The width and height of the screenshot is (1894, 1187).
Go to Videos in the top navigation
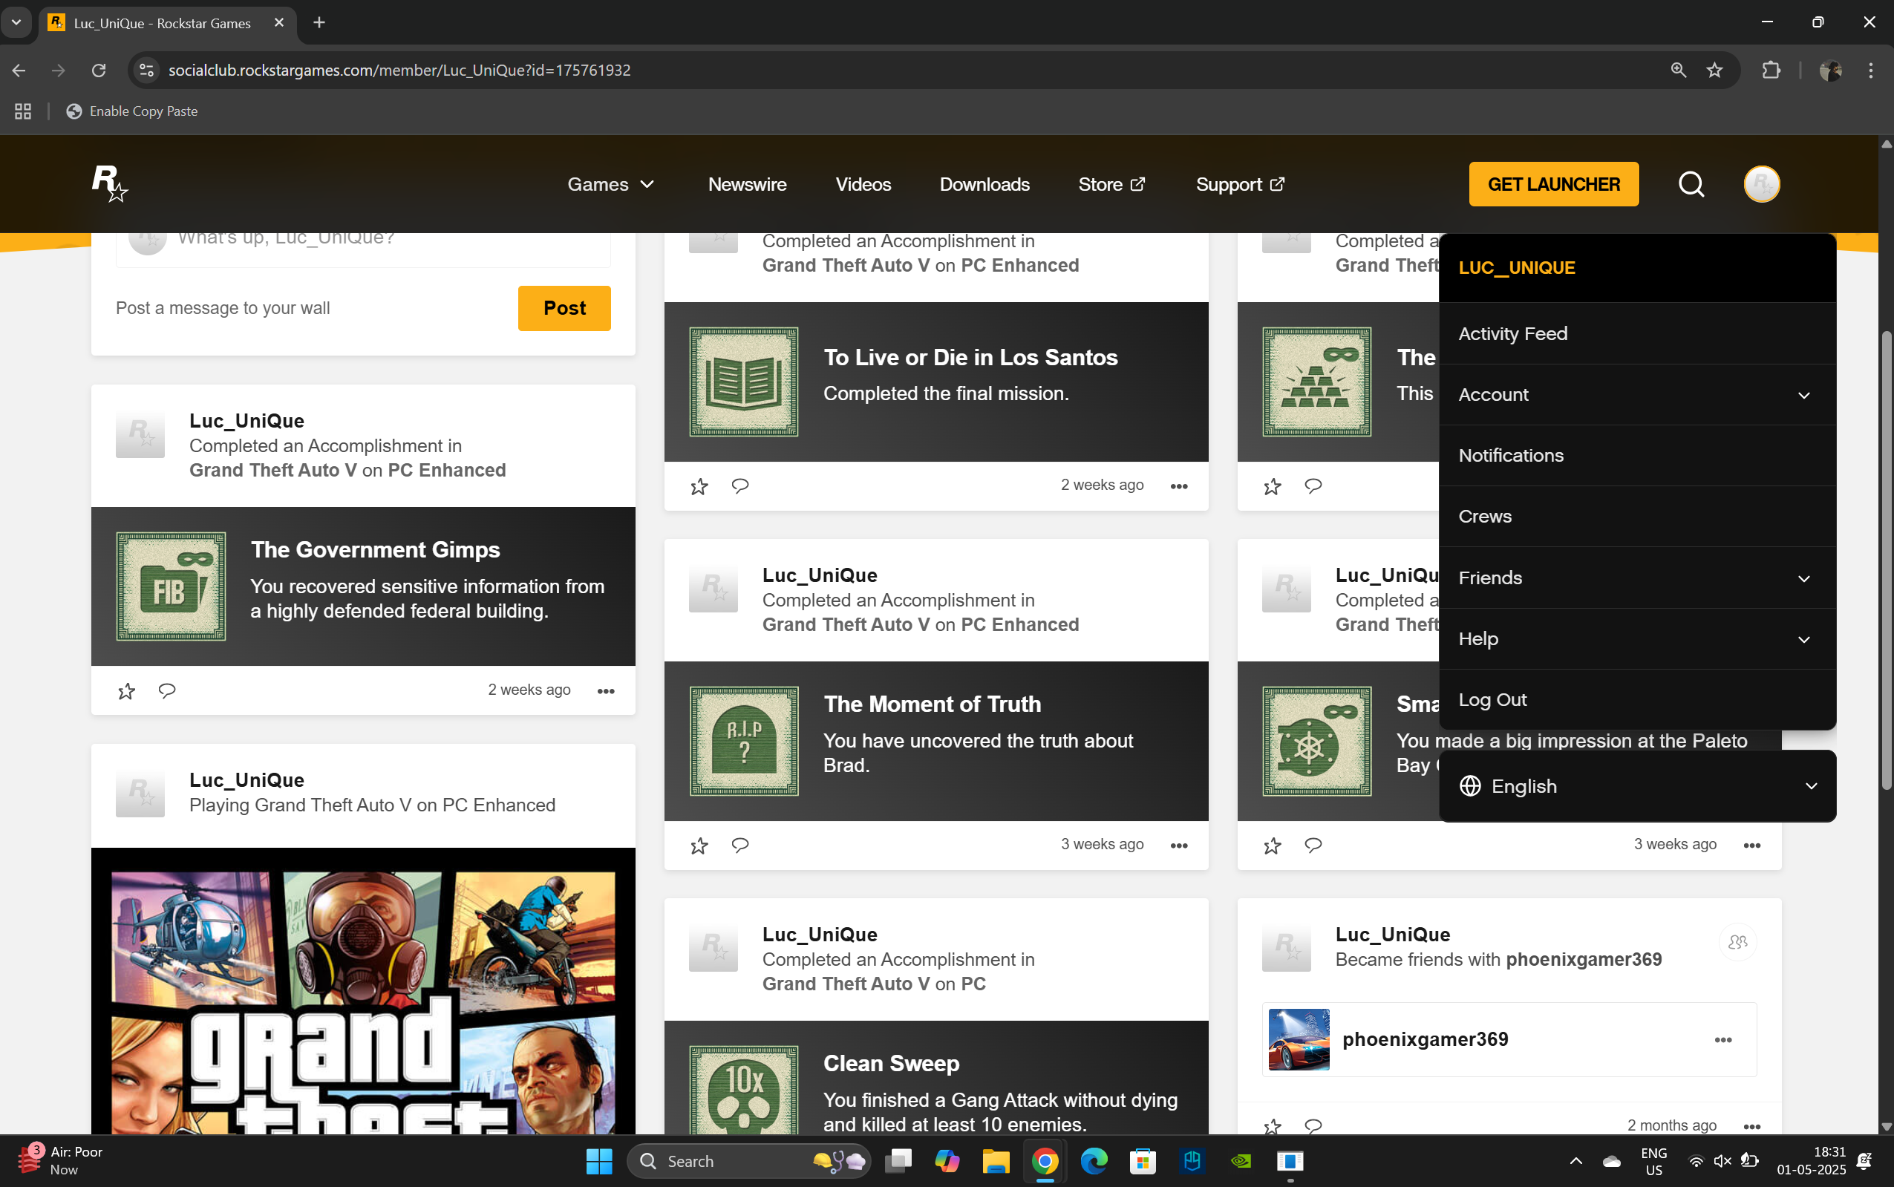point(863,185)
